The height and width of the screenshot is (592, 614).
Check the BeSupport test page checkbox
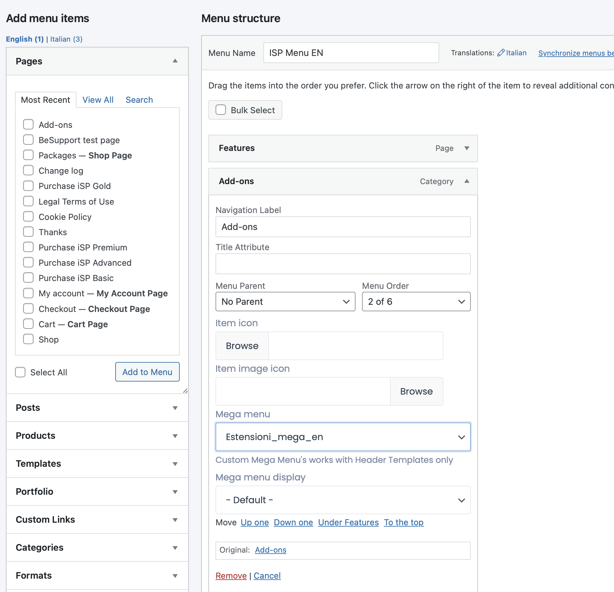(x=28, y=140)
